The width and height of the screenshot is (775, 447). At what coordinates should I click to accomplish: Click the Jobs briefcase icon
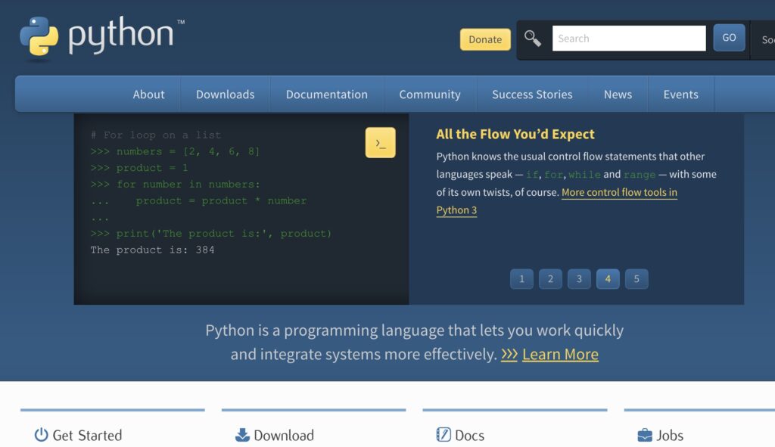click(x=645, y=435)
